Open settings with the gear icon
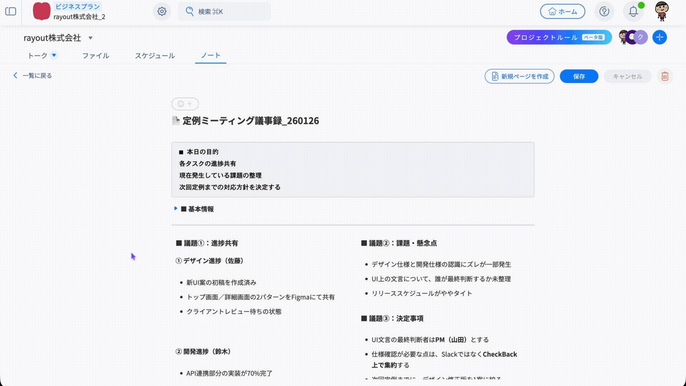 162,11
